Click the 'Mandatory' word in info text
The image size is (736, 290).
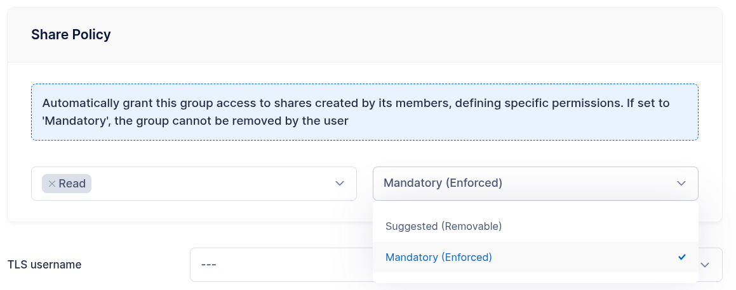pos(70,120)
